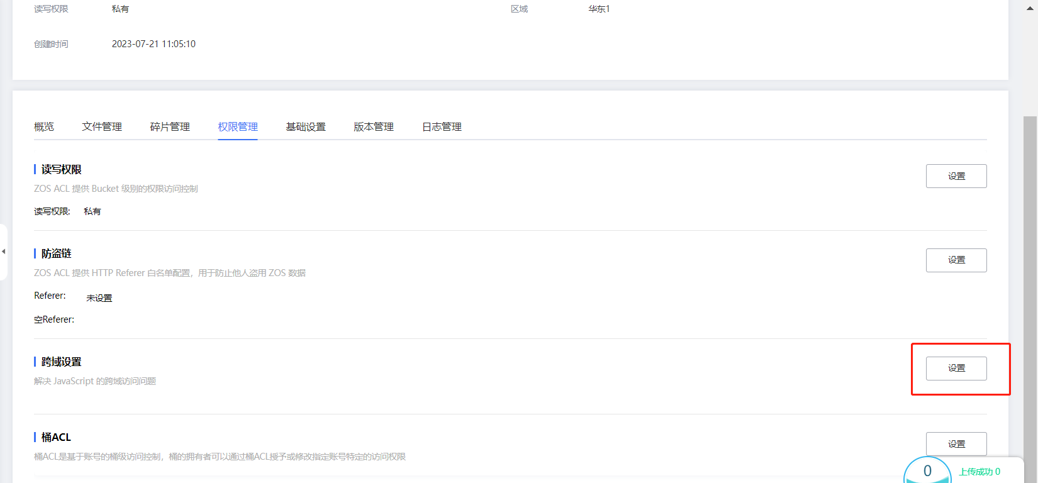This screenshot has width=1038, height=483.
Task: Click the creation time 2023-07-21 11:05:10
Action: (x=153, y=44)
